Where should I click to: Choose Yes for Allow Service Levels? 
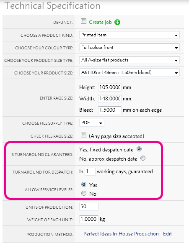point(84,184)
